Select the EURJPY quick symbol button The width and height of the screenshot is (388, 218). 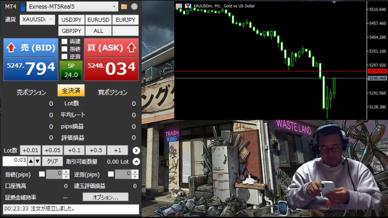point(125,20)
